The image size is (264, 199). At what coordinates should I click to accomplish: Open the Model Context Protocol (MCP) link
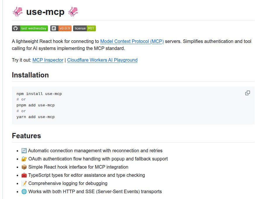pos(132,41)
